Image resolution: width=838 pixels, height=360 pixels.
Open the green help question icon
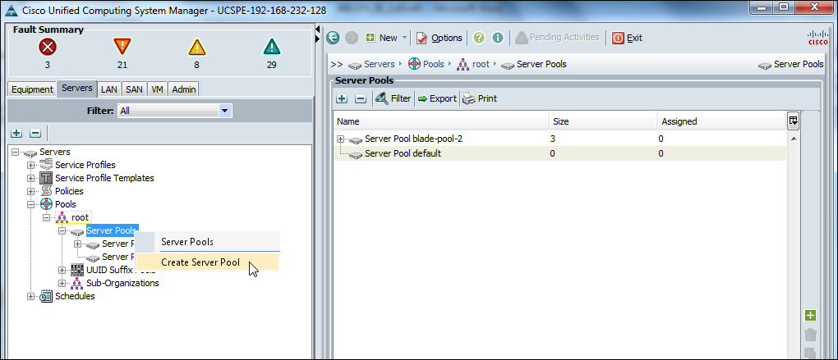(479, 38)
